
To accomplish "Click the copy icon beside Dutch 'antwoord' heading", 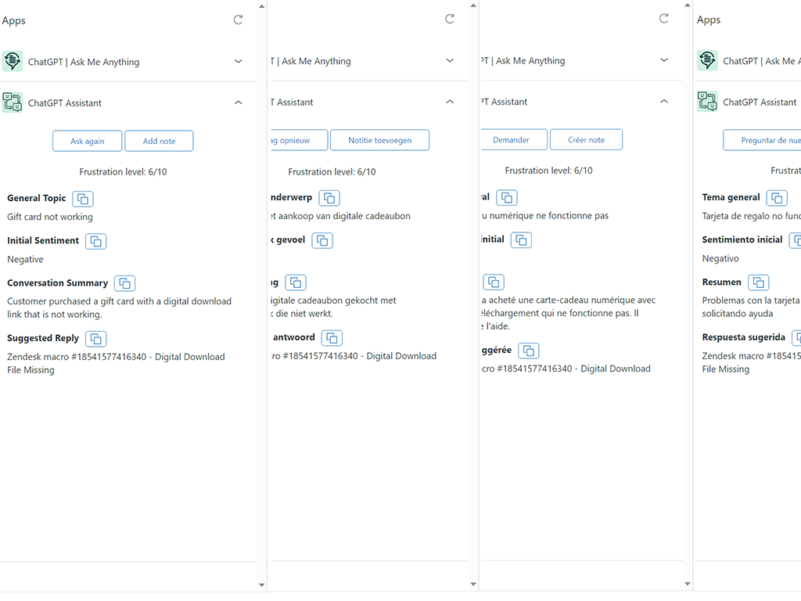I will click(x=332, y=338).
